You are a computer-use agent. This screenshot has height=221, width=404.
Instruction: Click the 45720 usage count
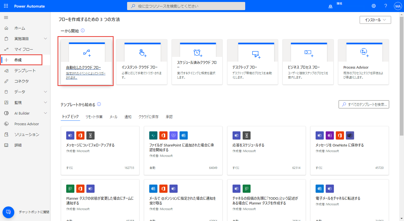coord(379,168)
